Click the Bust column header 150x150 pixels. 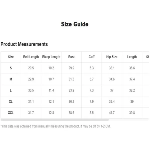click(71, 57)
